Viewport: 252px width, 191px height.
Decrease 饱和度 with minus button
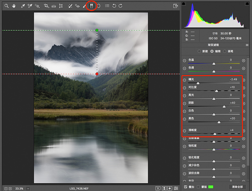(x=185, y=147)
